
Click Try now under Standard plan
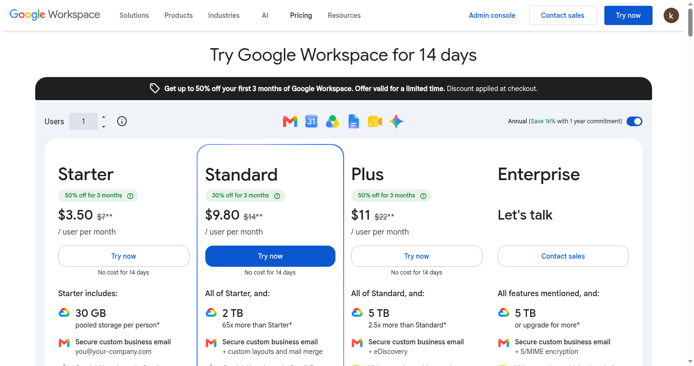pyautogui.click(x=270, y=256)
